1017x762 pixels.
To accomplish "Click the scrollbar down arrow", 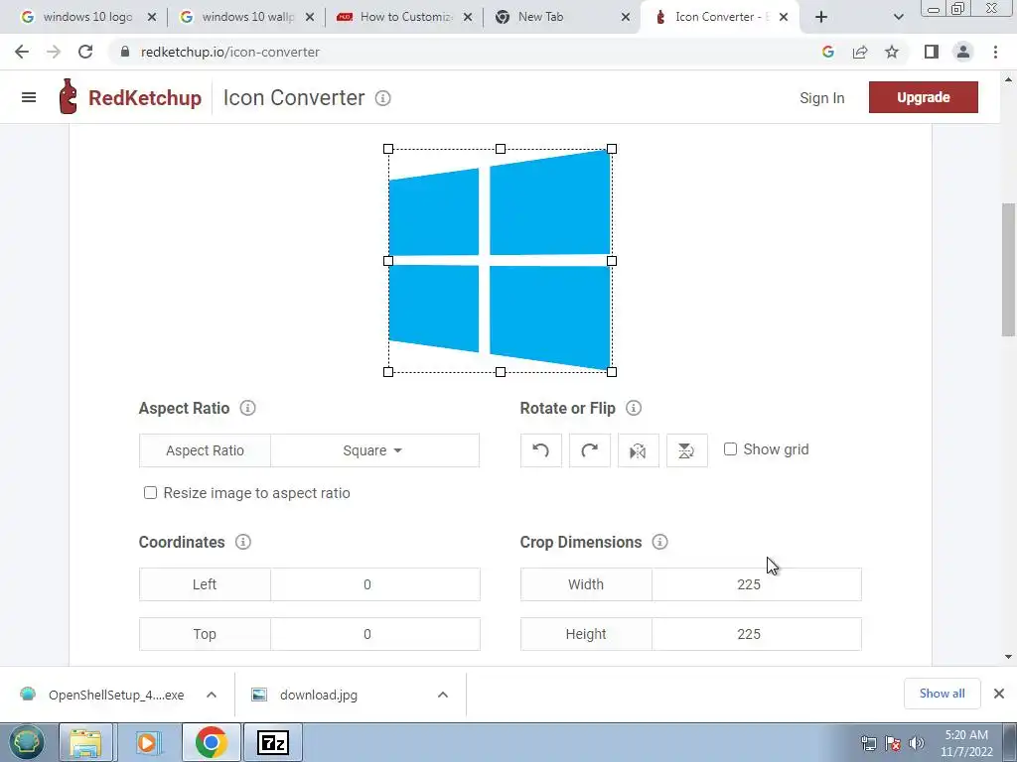I will click(1008, 657).
